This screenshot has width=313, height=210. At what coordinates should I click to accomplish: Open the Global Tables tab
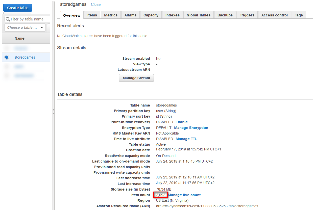pos(199,15)
